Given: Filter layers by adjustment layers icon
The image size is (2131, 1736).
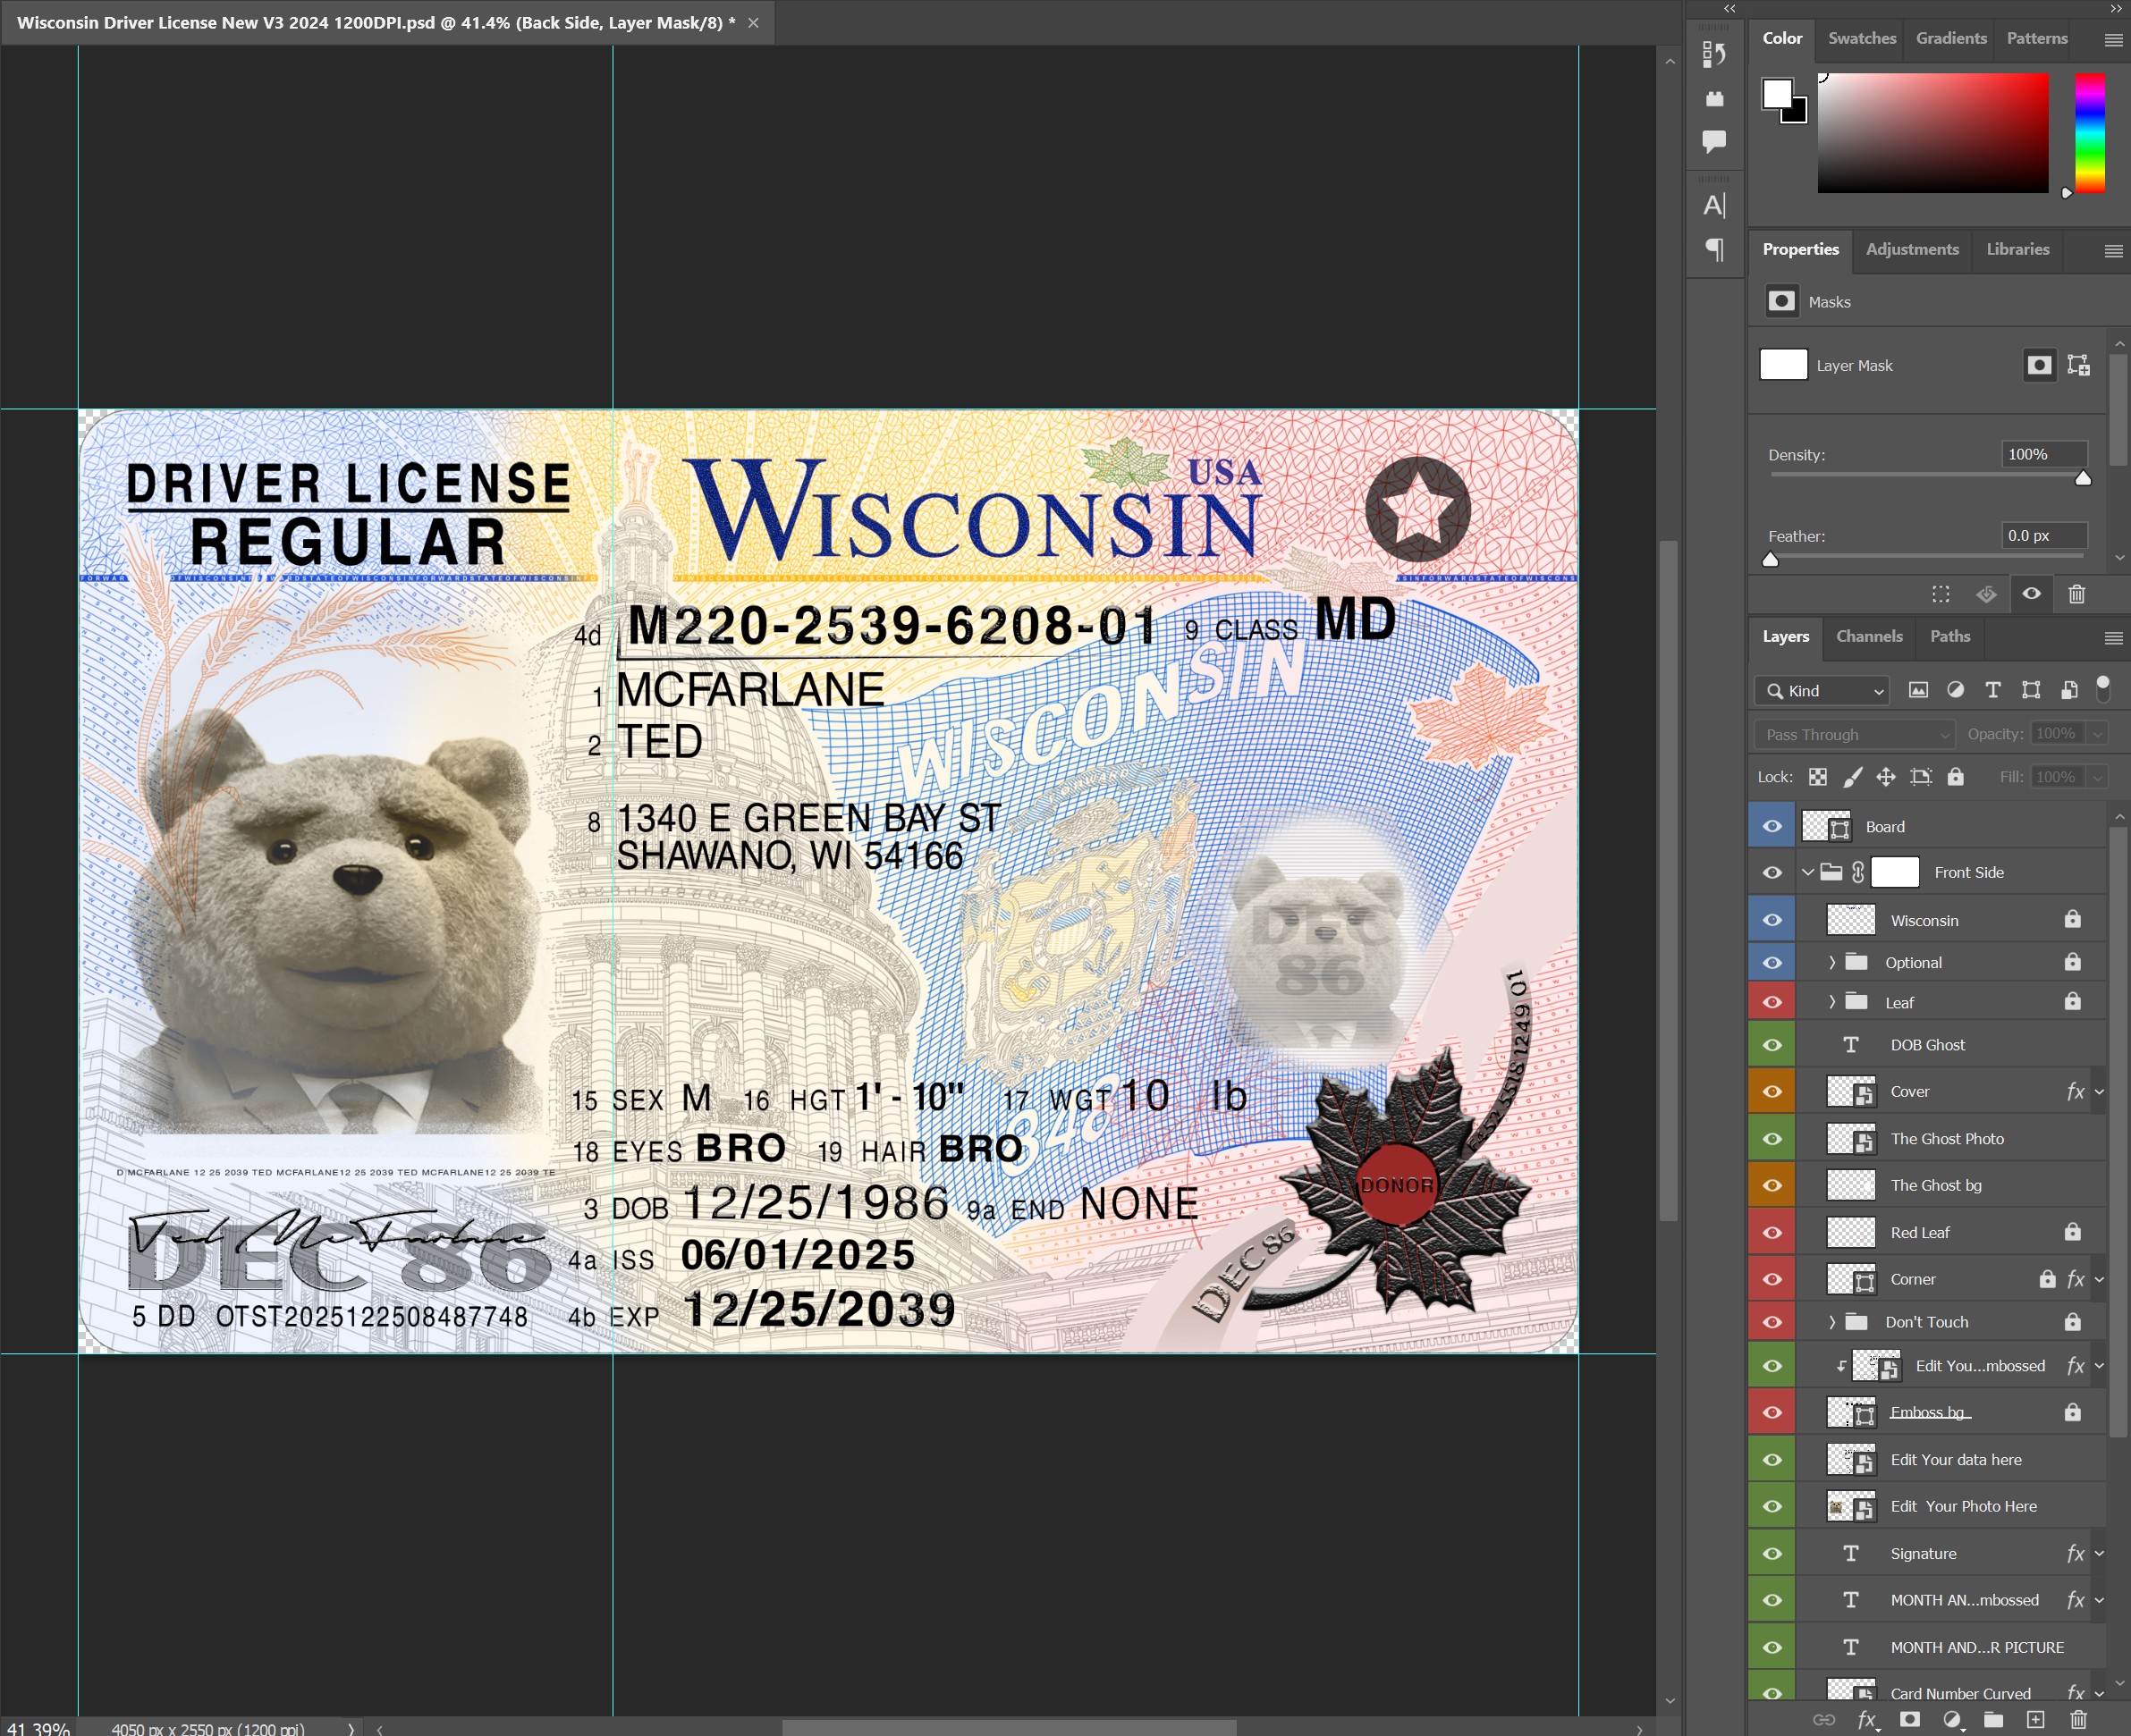Looking at the screenshot, I should point(1955,690).
